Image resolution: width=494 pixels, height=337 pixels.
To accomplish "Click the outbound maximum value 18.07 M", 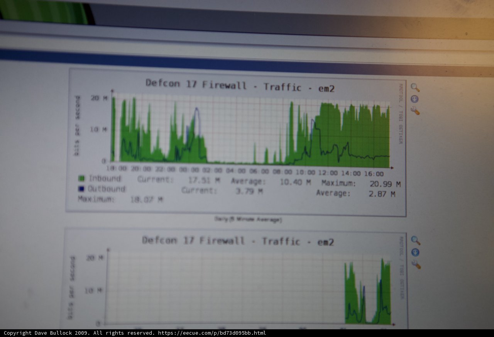I will [147, 200].
